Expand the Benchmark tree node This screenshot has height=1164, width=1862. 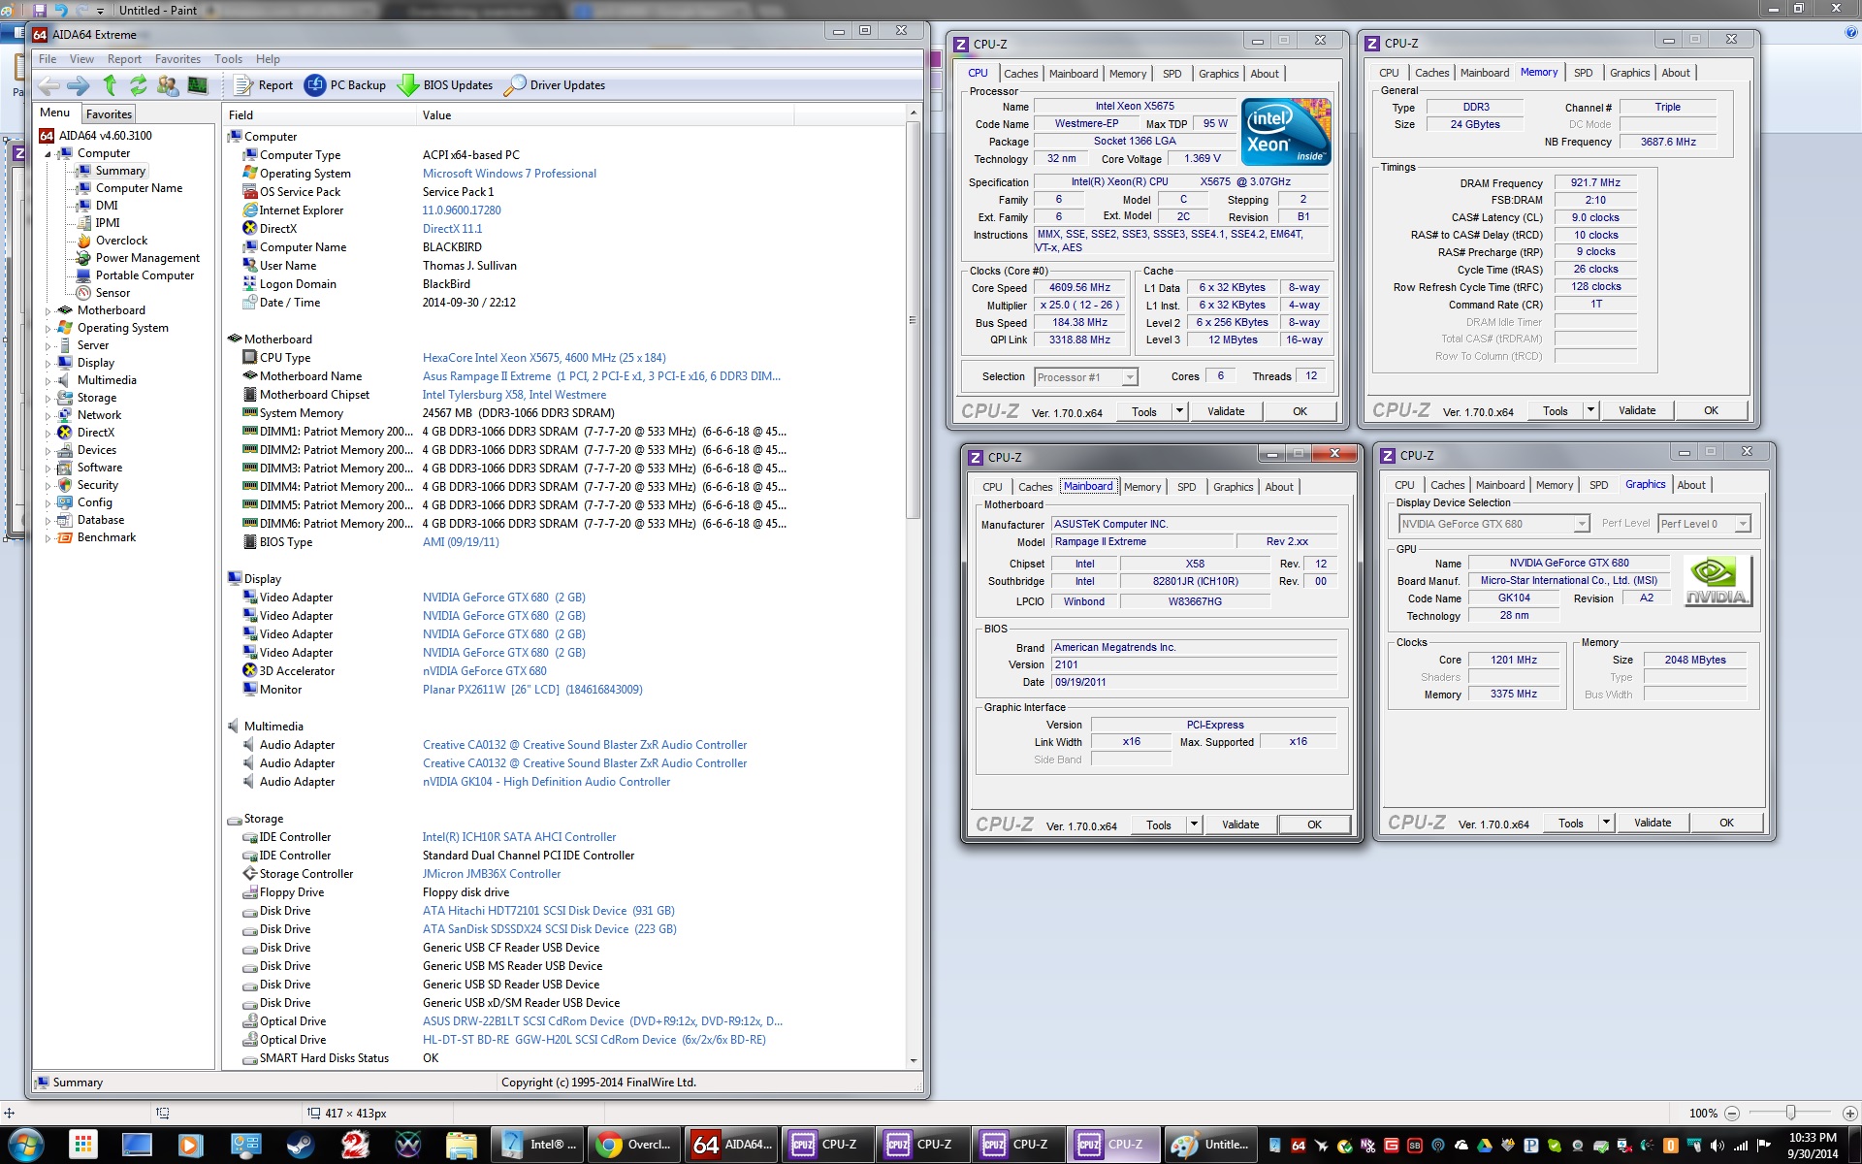(48, 538)
